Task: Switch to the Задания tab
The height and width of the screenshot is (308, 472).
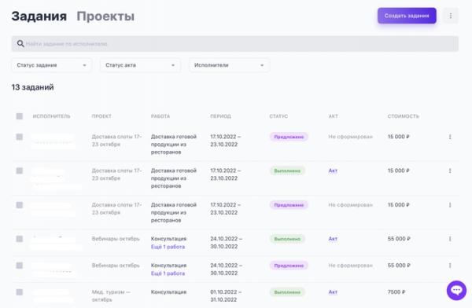Action: click(x=39, y=16)
